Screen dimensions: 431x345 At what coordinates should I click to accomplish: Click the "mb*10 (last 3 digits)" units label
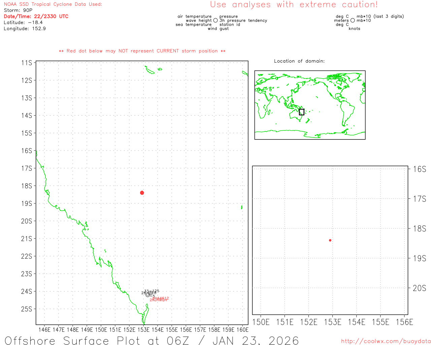click(380, 17)
